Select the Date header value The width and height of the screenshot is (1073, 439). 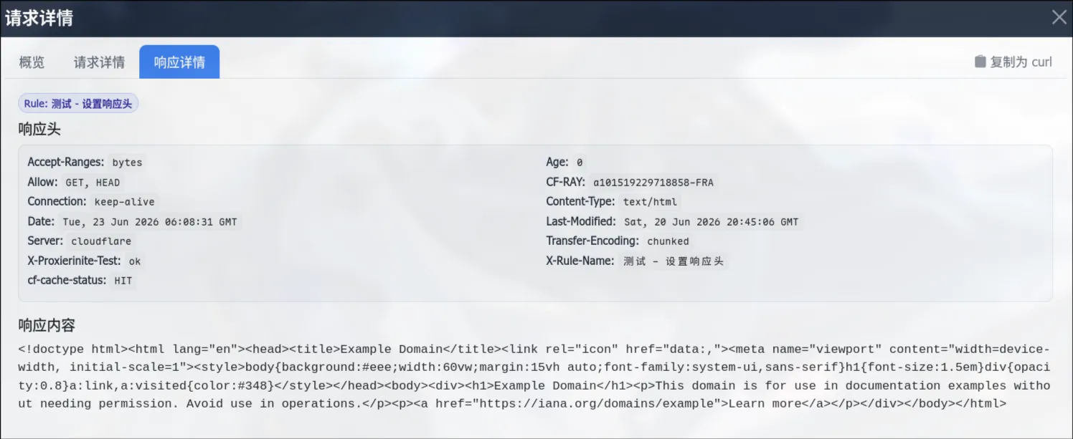(150, 222)
